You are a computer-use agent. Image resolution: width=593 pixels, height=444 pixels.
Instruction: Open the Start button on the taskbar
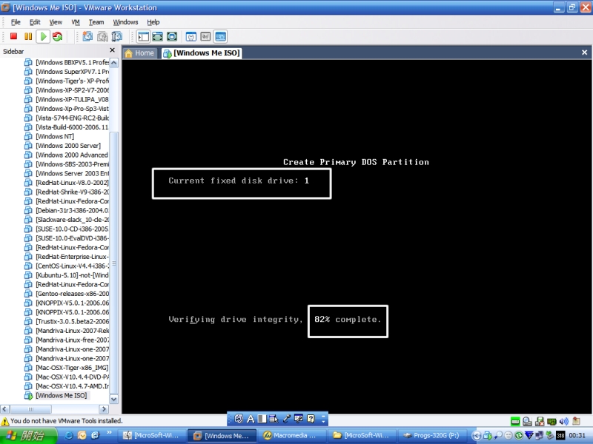coord(28,436)
